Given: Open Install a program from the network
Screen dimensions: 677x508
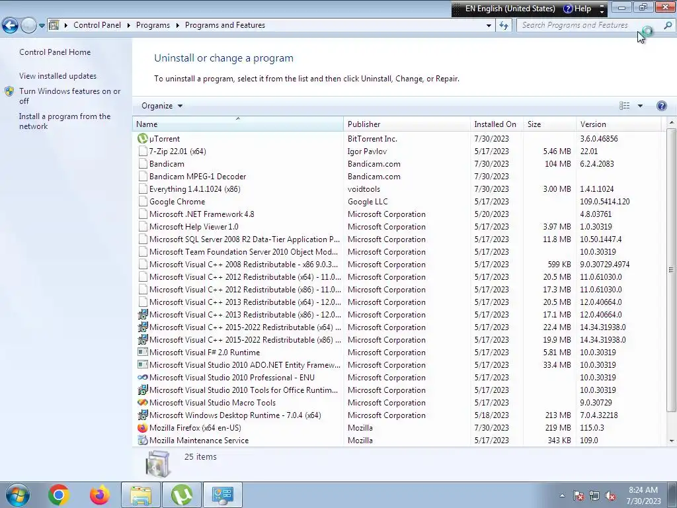Looking at the screenshot, I should (x=65, y=121).
